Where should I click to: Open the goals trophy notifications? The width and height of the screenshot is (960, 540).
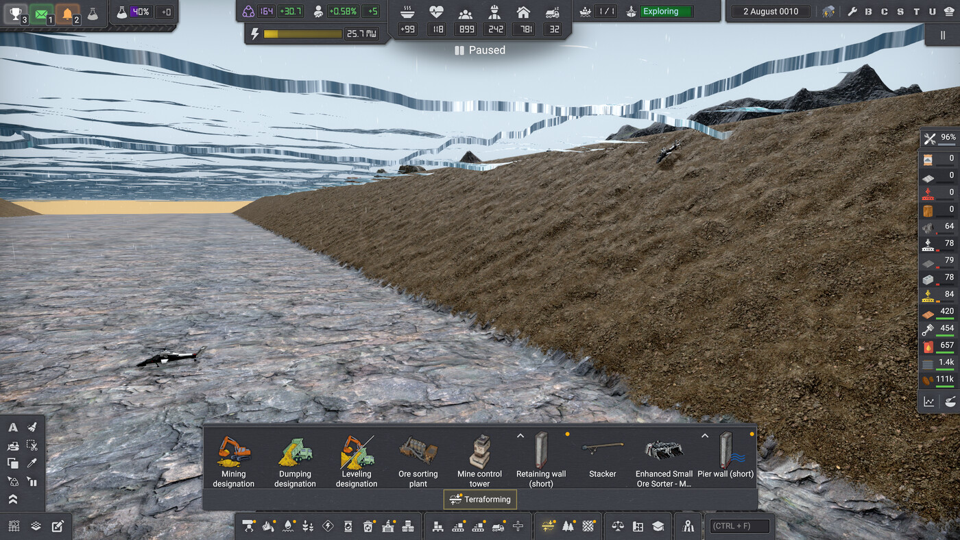click(x=15, y=13)
